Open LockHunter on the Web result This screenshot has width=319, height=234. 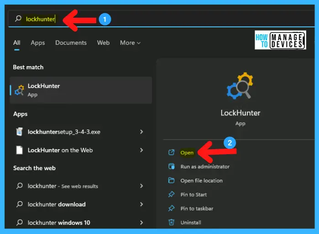[80, 150]
